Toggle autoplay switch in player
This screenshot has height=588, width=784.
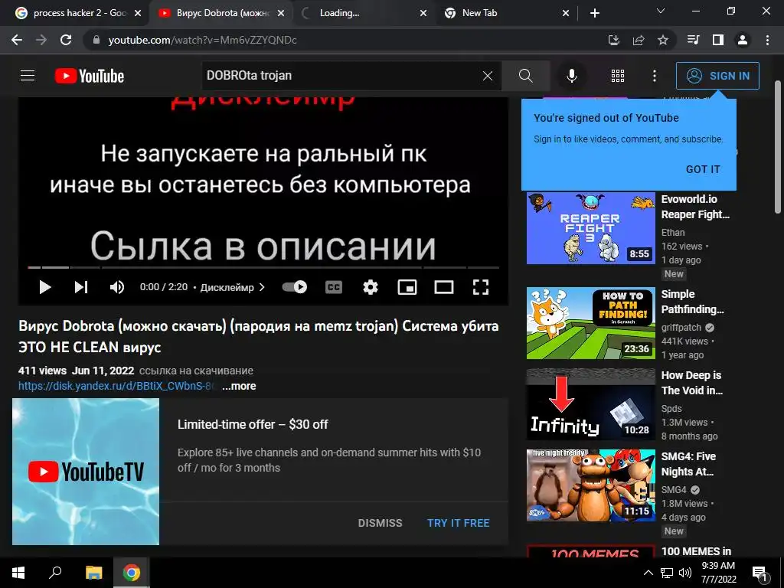pyautogui.click(x=295, y=287)
